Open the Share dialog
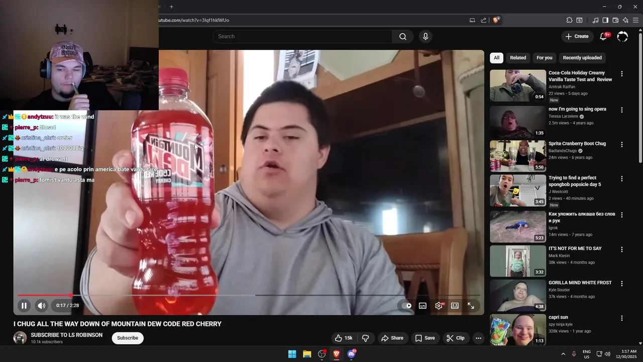 click(x=392, y=338)
